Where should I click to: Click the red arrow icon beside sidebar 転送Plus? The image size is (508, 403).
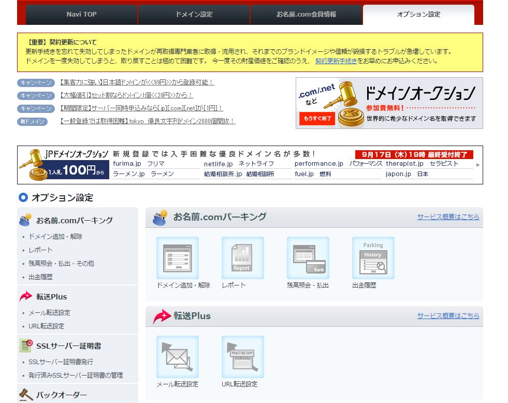point(26,296)
